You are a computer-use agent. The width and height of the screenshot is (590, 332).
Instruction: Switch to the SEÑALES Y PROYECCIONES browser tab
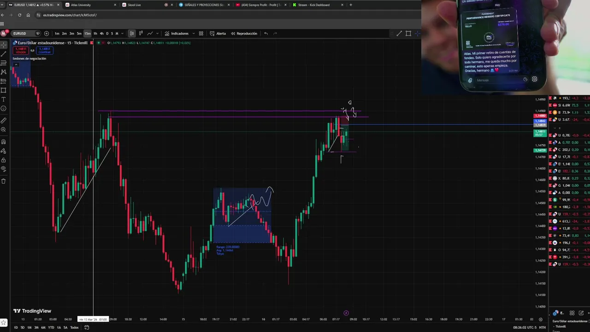(204, 5)
